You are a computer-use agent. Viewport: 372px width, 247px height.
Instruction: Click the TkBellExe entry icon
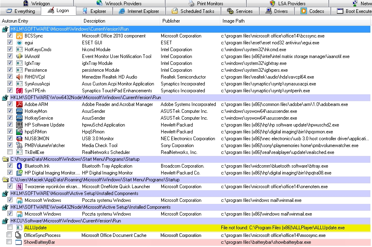coord(19,152)
